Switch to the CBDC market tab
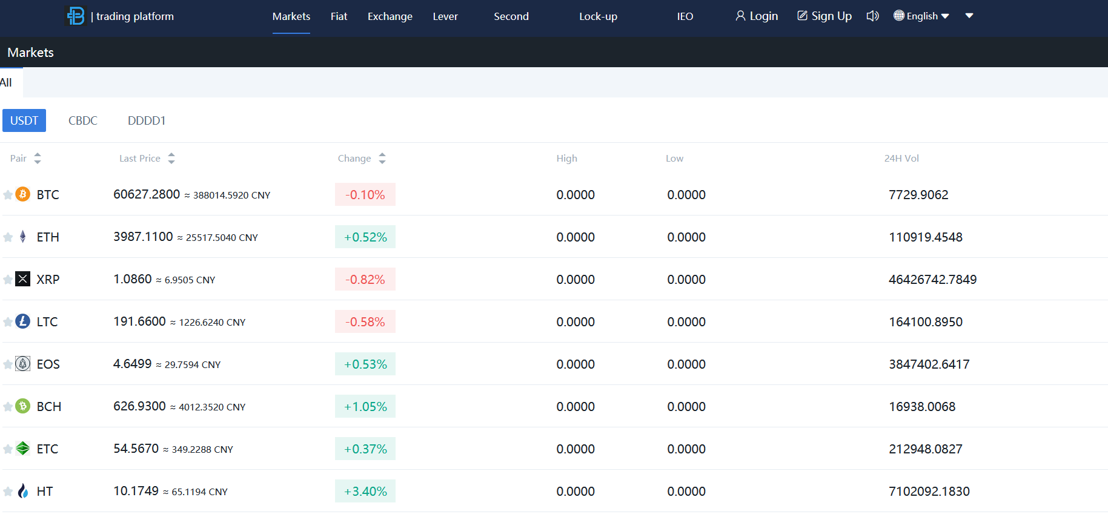The height and width of the screenshot is (520, 1108). (83, 120)
